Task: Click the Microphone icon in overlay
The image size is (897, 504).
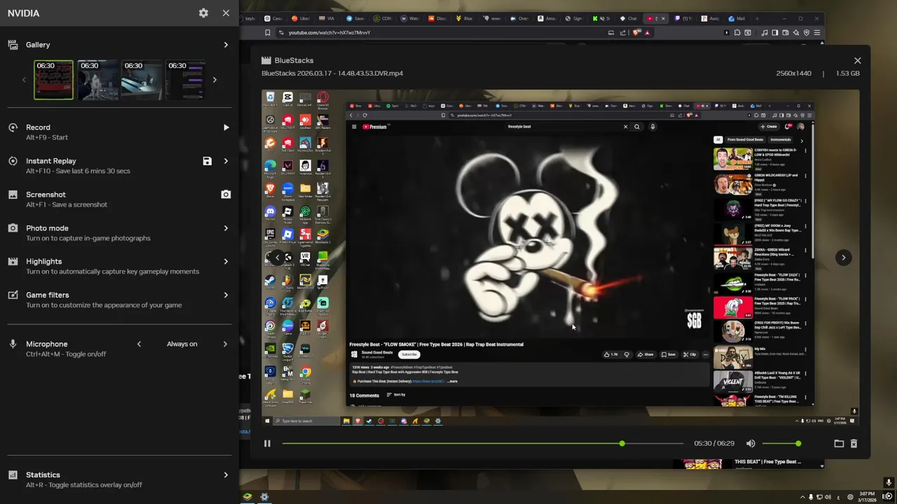Action: [13, 344]
